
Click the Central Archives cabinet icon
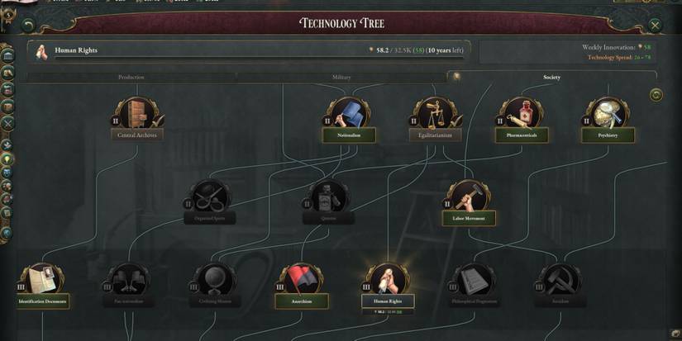tap(137, 114)
